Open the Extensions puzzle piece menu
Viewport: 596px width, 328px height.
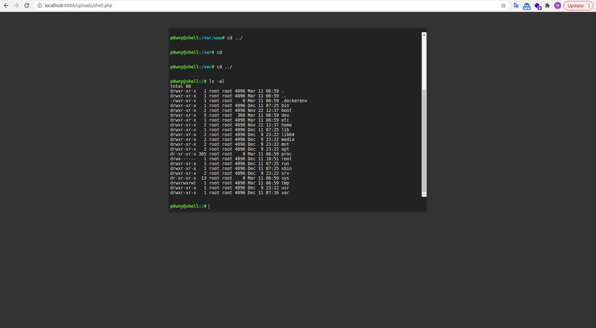(x=548, y=5)
